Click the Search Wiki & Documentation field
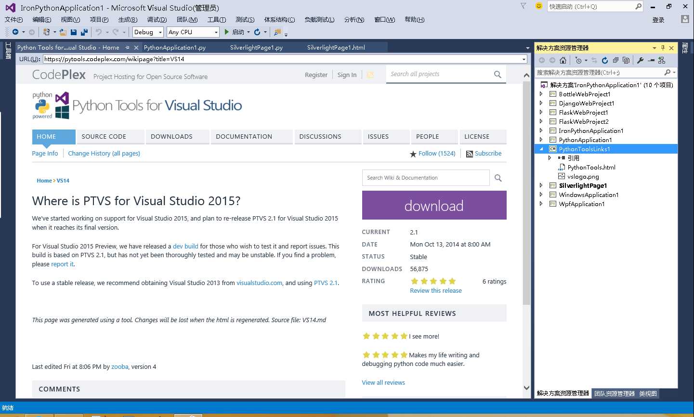This screenshot has width=694, height=417. pyautogui.click(x=426, y=178)
